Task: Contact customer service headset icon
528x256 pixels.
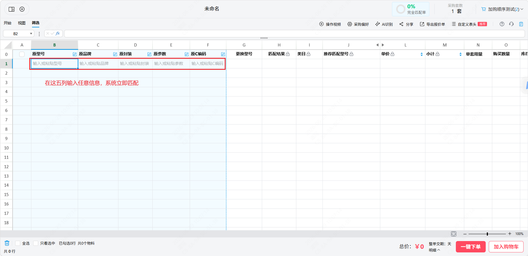Action: tap(511, 24)
